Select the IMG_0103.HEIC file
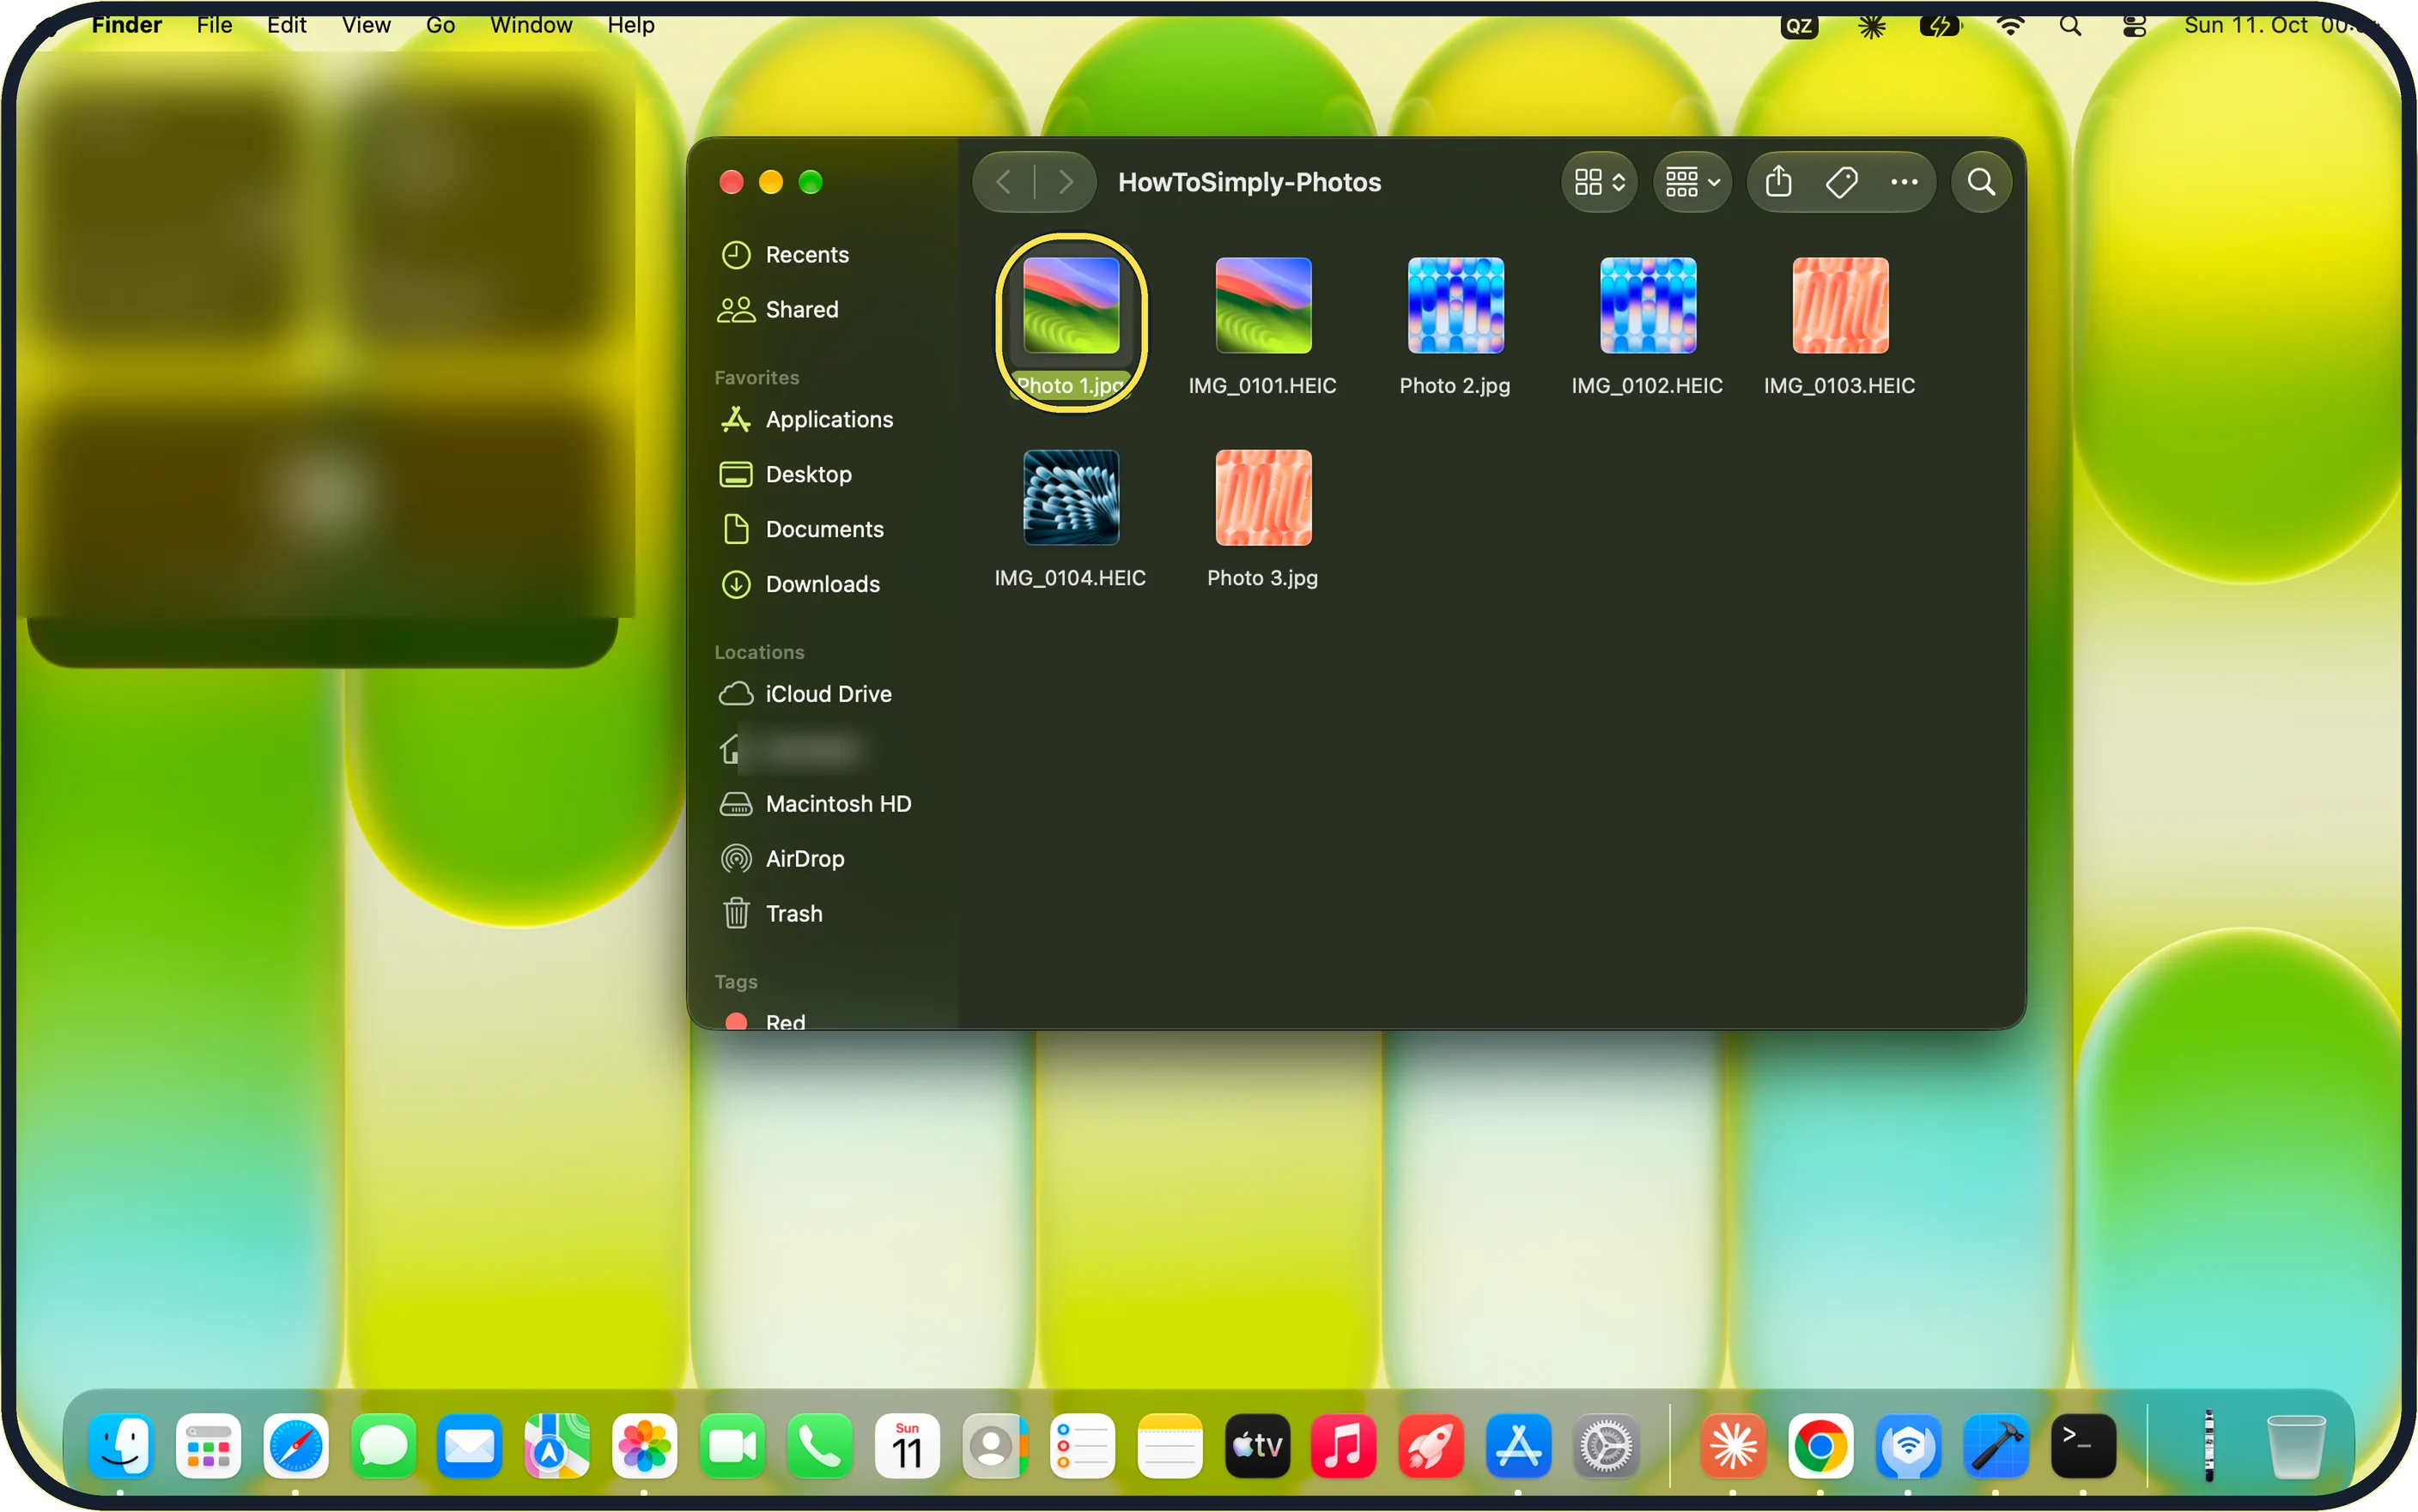The width and height of the screenshot is (2418, 1512). (x=1838, y=325)
